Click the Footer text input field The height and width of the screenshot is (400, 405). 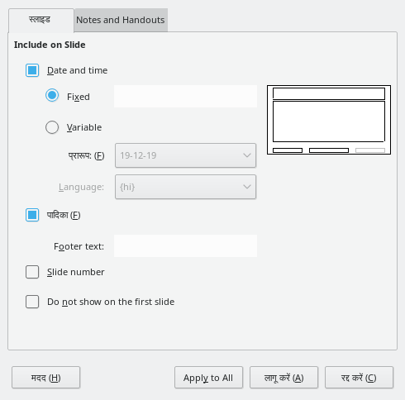185,246
